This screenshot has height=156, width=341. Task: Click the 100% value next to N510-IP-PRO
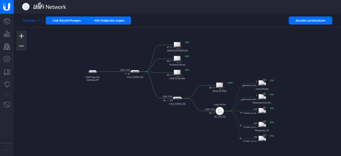pos(230,83)
